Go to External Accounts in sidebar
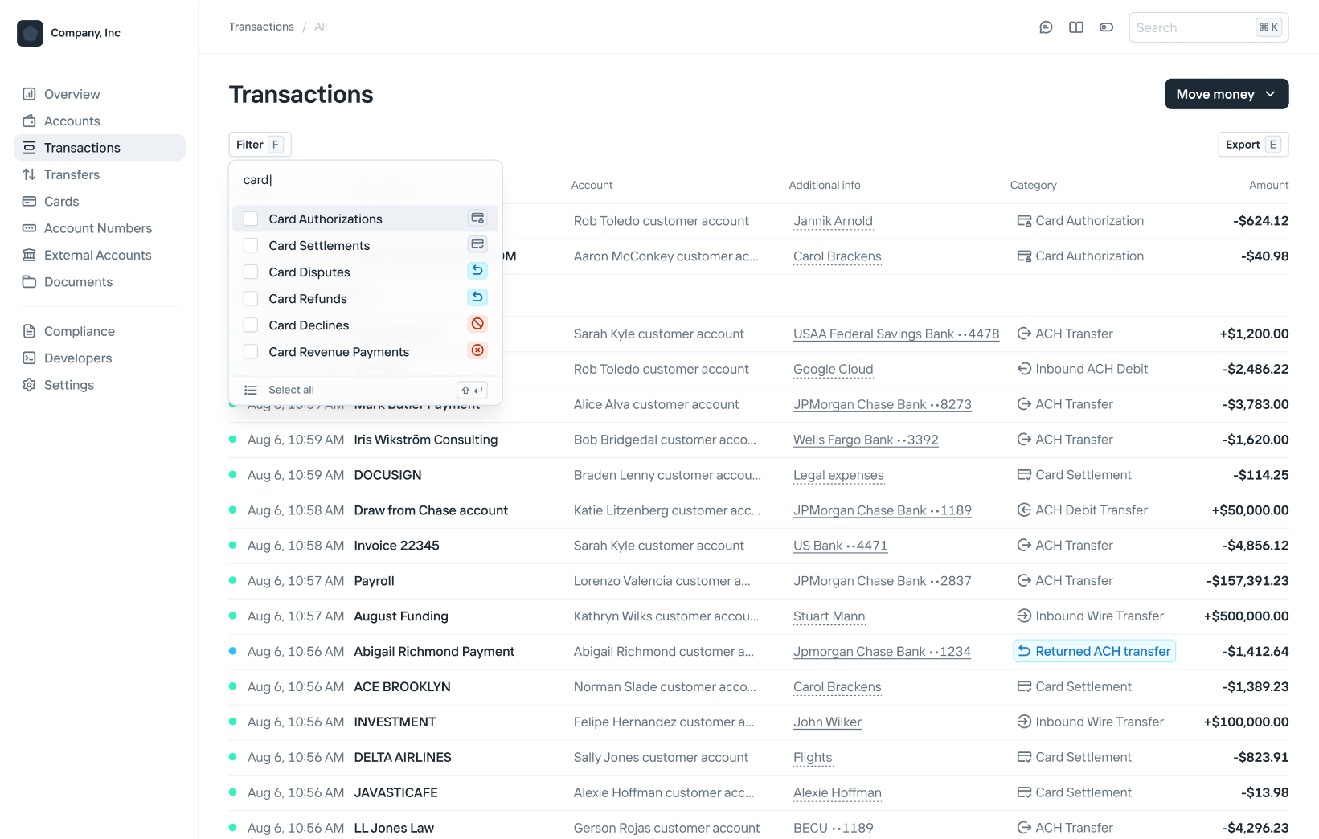Screen dimensions: 1319x839 pyautogui.click(x=97, y=255)
